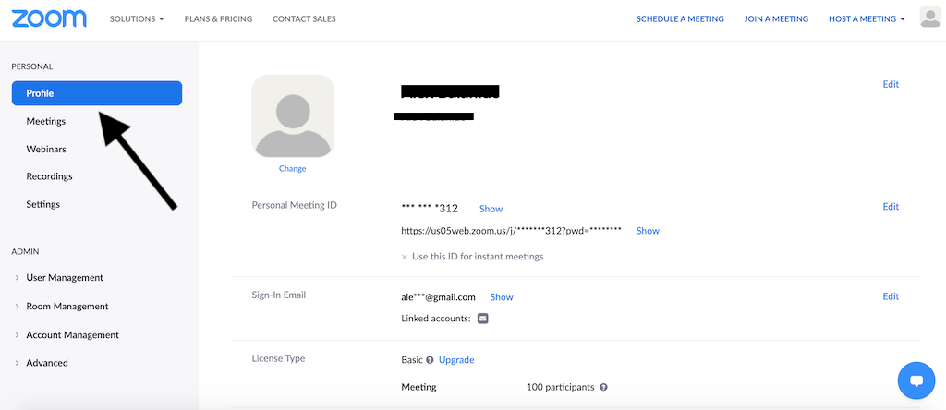This screenshot has width=946, height=410.
Task: Open the chat help bubble
Action: (916, 380)
